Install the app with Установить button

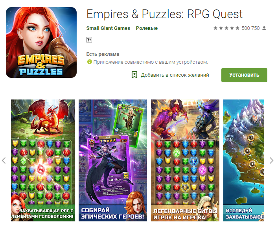click(x=244, y=75)
